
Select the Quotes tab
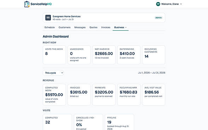93,27
